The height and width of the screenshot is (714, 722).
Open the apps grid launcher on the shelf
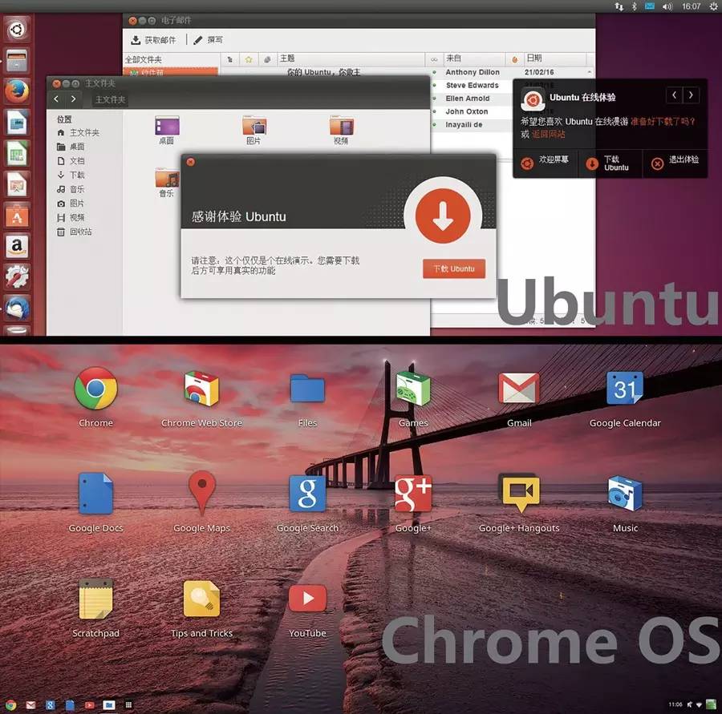pyautogui.click(x=128, y=705)
